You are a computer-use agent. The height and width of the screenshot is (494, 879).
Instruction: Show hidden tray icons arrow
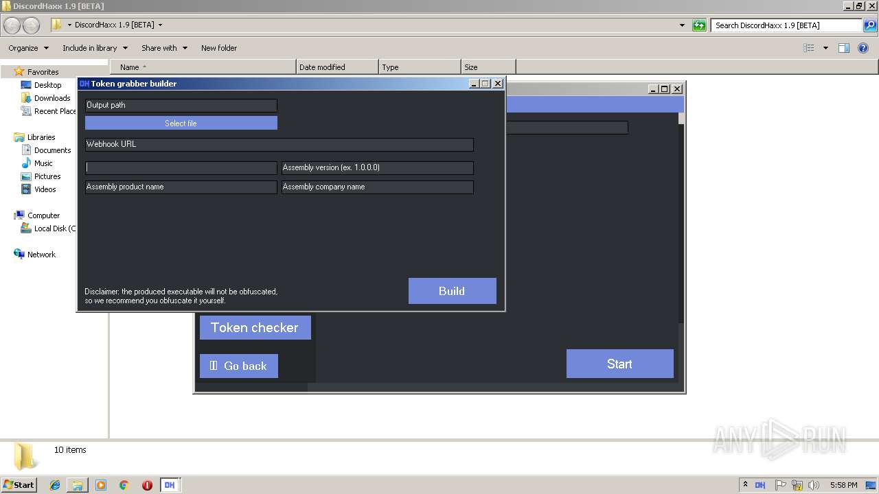click(745, 485)
